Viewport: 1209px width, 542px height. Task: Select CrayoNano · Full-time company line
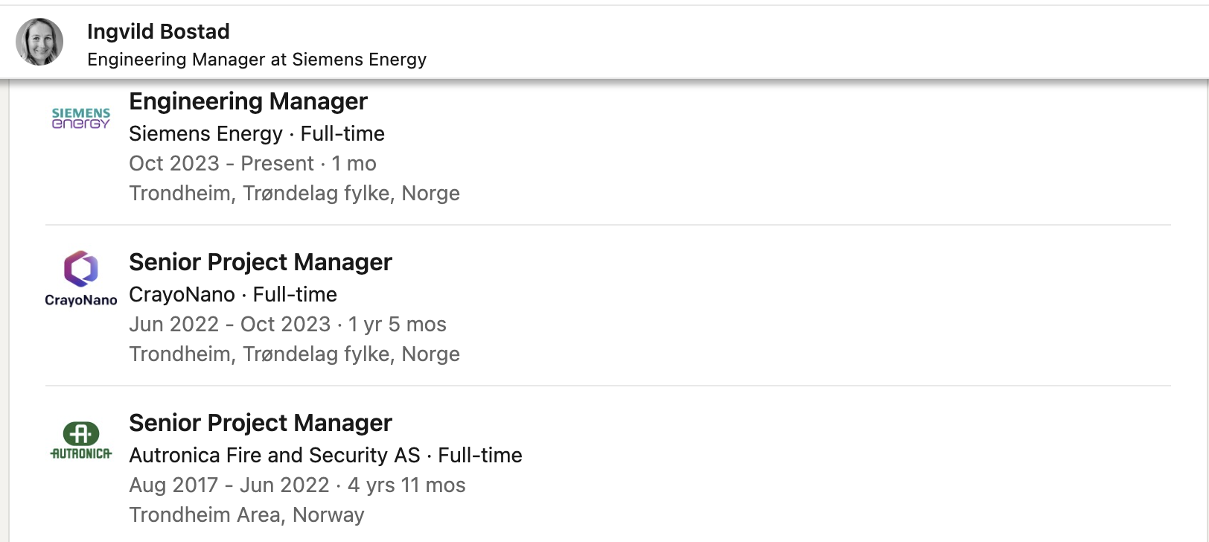click(x=233, y=295)
